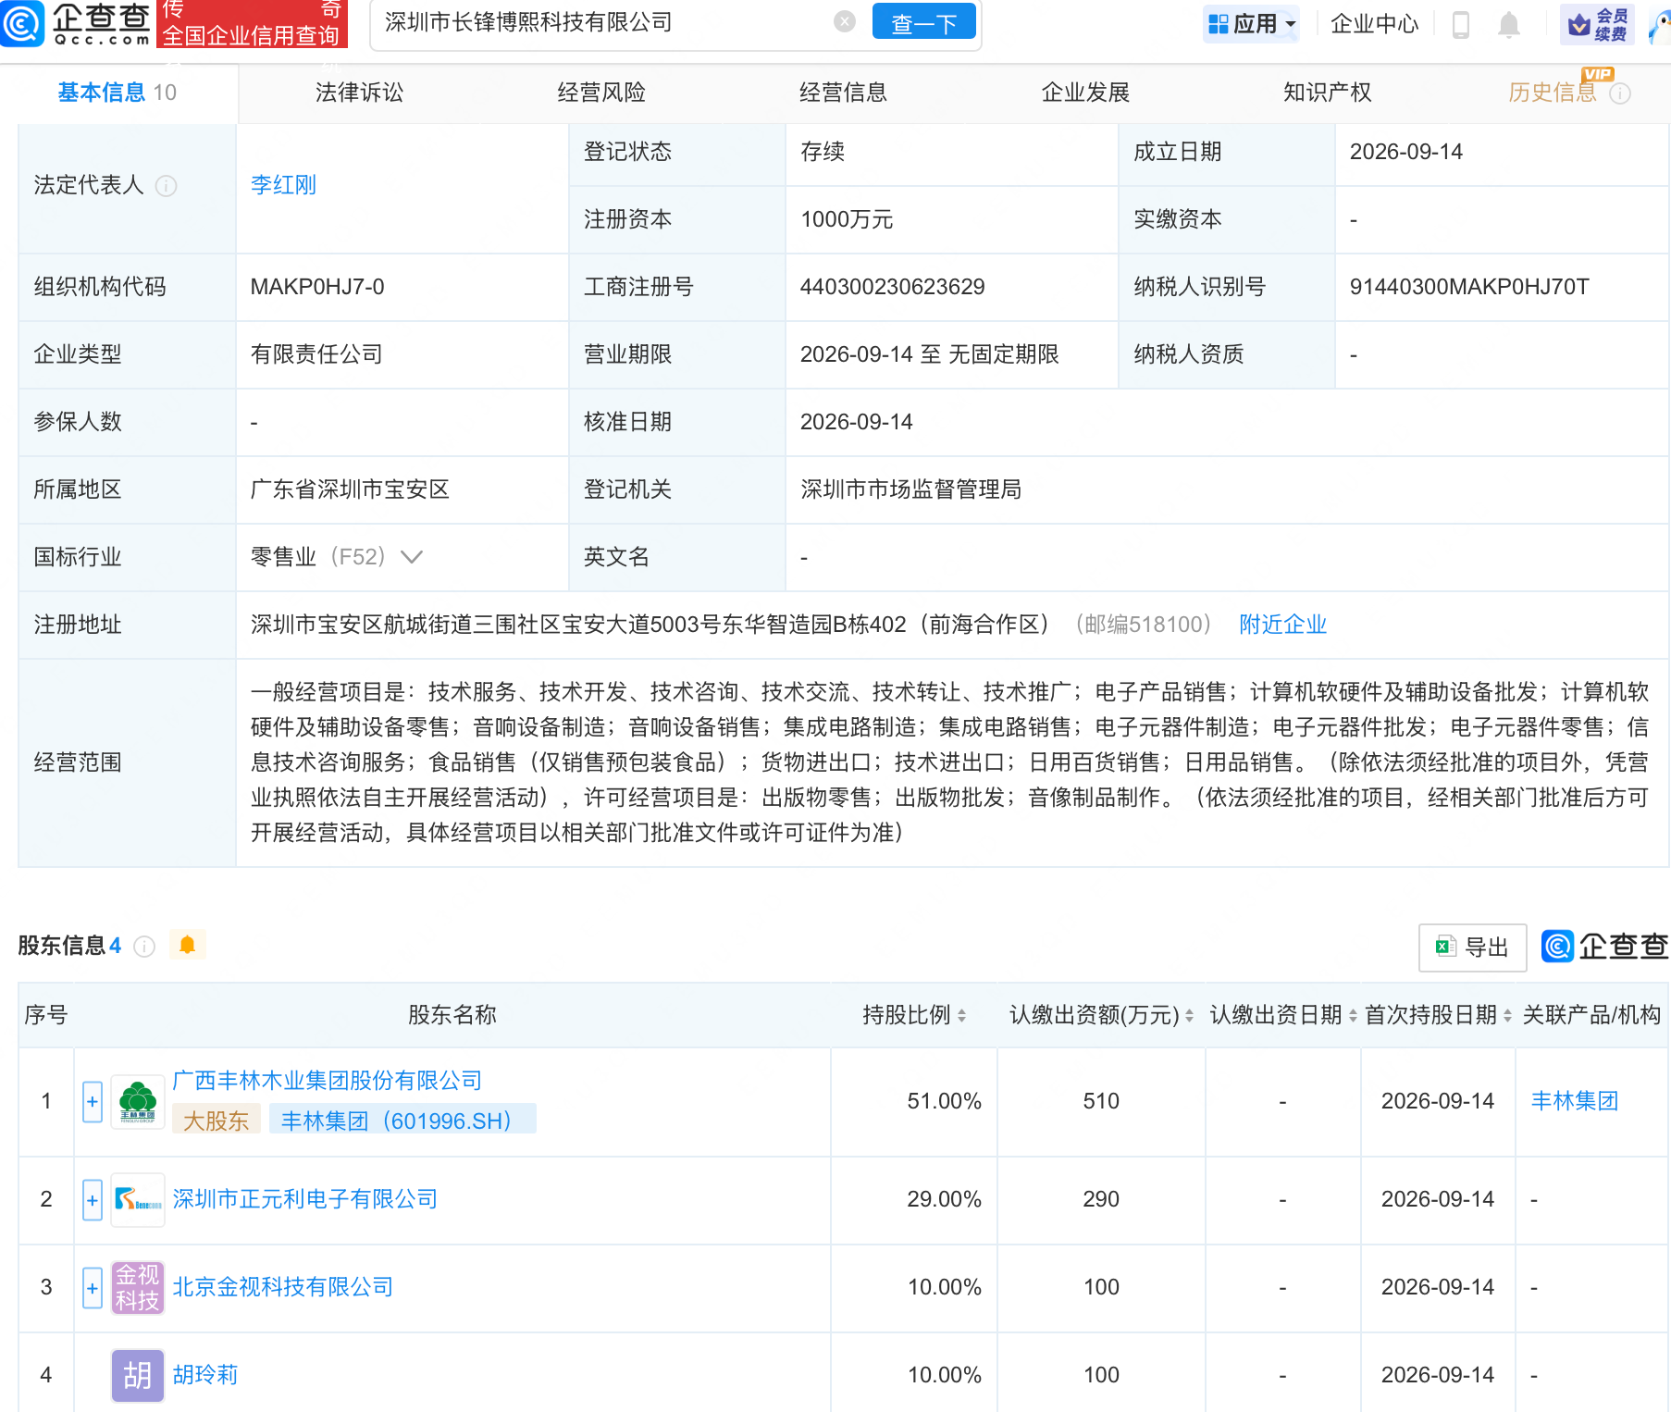Click 股东名称 column header
Image resolution: width=1671 pixels, height=1412 pixels.
click(452, 1015)
